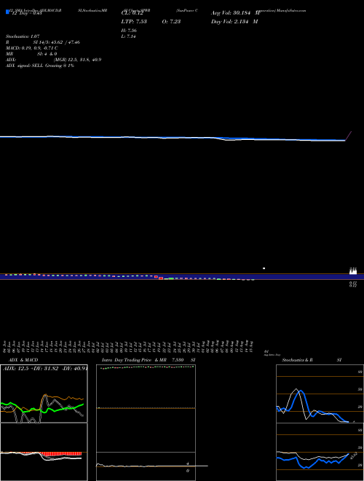Click the white volume bars at right edge
364x481 pixels.
pyautogui.click(x=353, y=271)
